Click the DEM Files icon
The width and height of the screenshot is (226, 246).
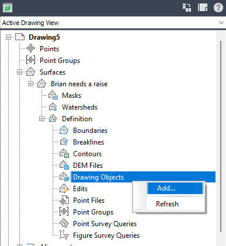64,165
